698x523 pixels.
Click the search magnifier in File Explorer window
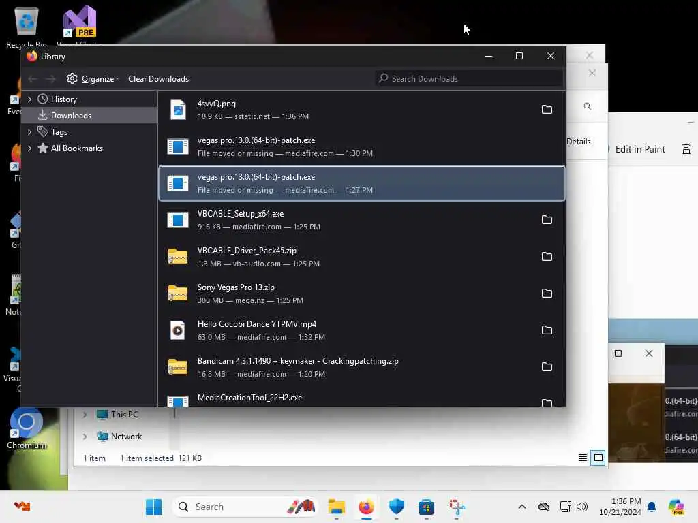(x=588, y=106)
